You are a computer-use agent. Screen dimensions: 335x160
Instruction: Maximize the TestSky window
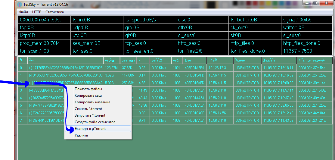pos(315,3)
